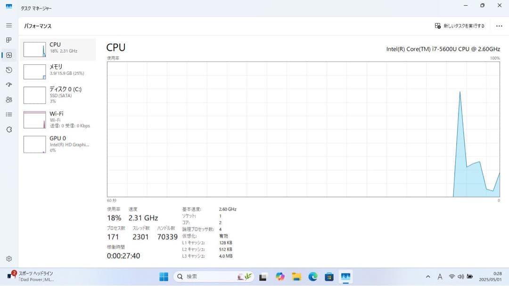Open the Services page
The width and height of the screenshot is (509, 286).
8,129
